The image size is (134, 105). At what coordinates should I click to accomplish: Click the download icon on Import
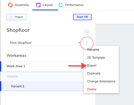pos(11,17)
